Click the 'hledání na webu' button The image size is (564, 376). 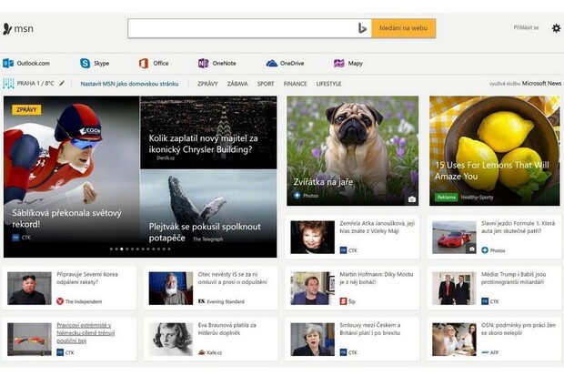click(403, 28)
